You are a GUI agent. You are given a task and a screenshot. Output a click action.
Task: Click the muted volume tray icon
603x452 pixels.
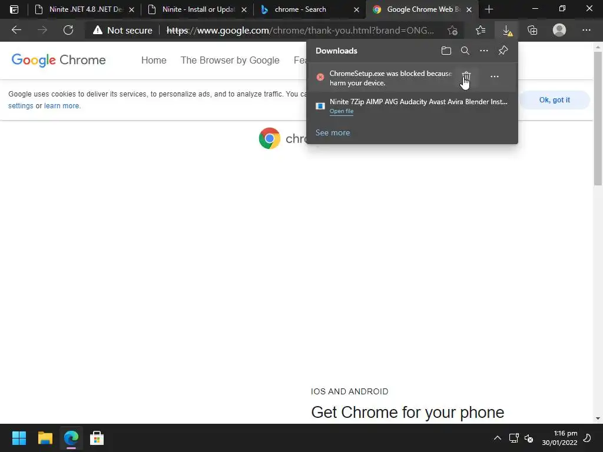point(529,438)
